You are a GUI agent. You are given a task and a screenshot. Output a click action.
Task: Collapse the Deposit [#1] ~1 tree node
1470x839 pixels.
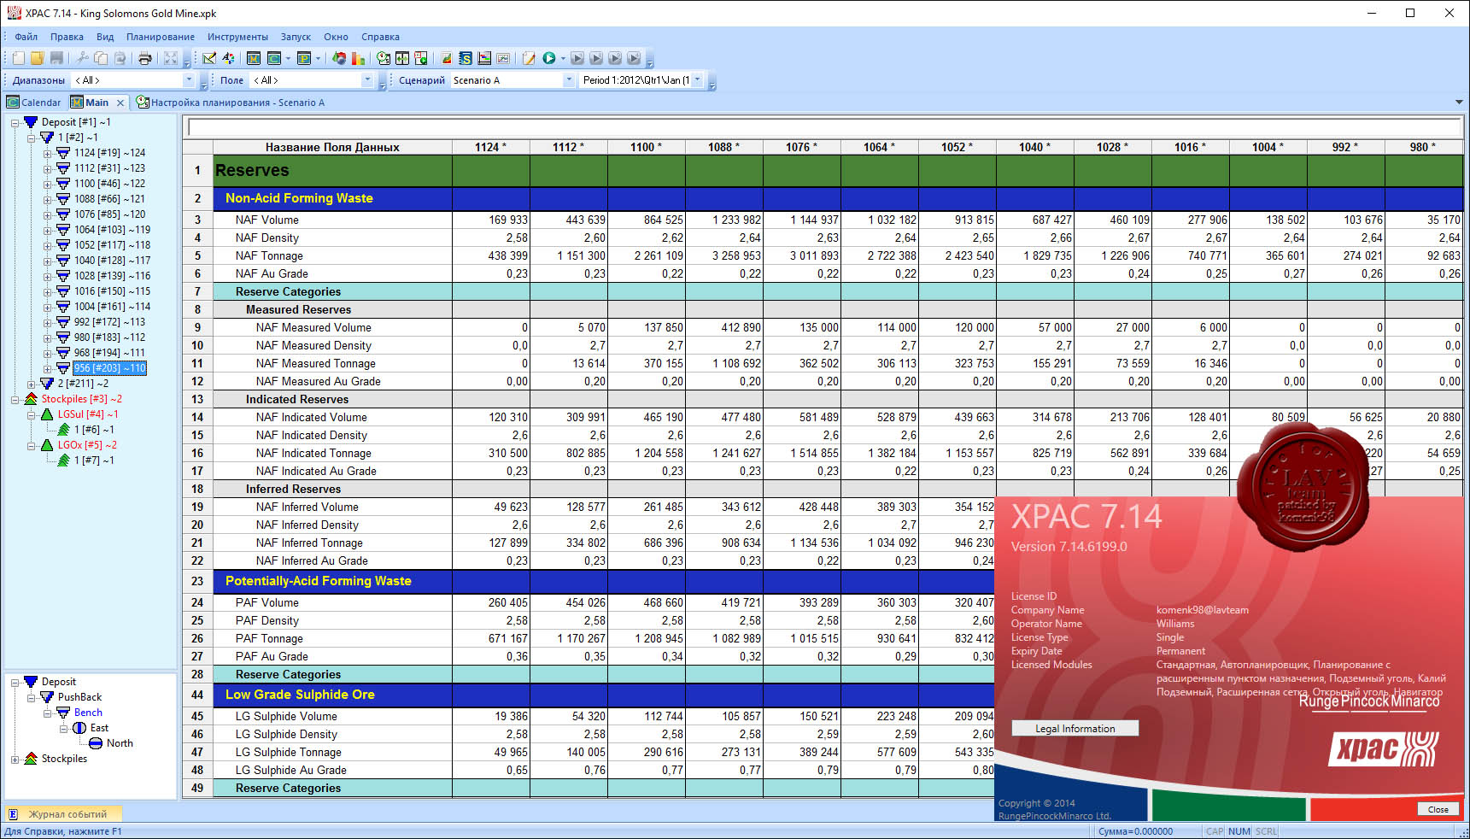pos(15,122)
